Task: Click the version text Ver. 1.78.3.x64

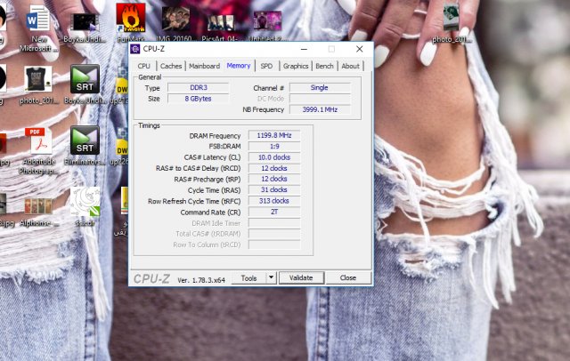Action: pos(201,280)
